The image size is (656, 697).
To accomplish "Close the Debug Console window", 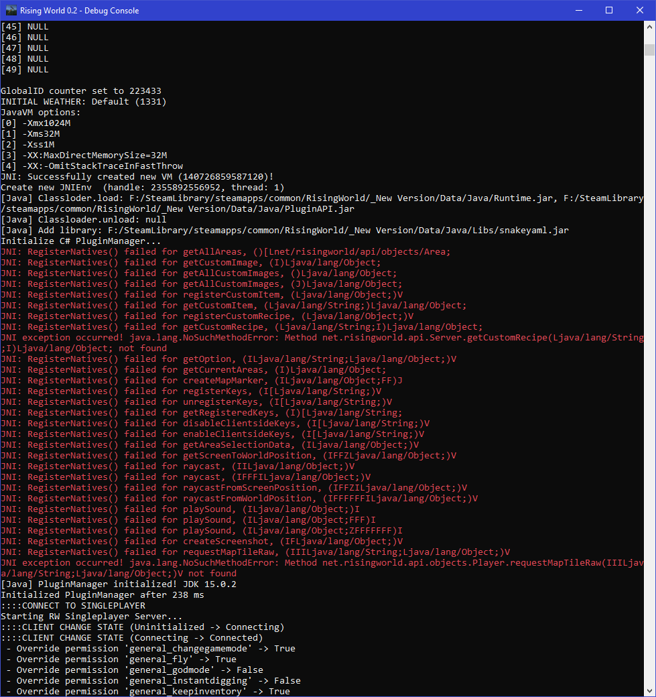I will click(640, 10).
